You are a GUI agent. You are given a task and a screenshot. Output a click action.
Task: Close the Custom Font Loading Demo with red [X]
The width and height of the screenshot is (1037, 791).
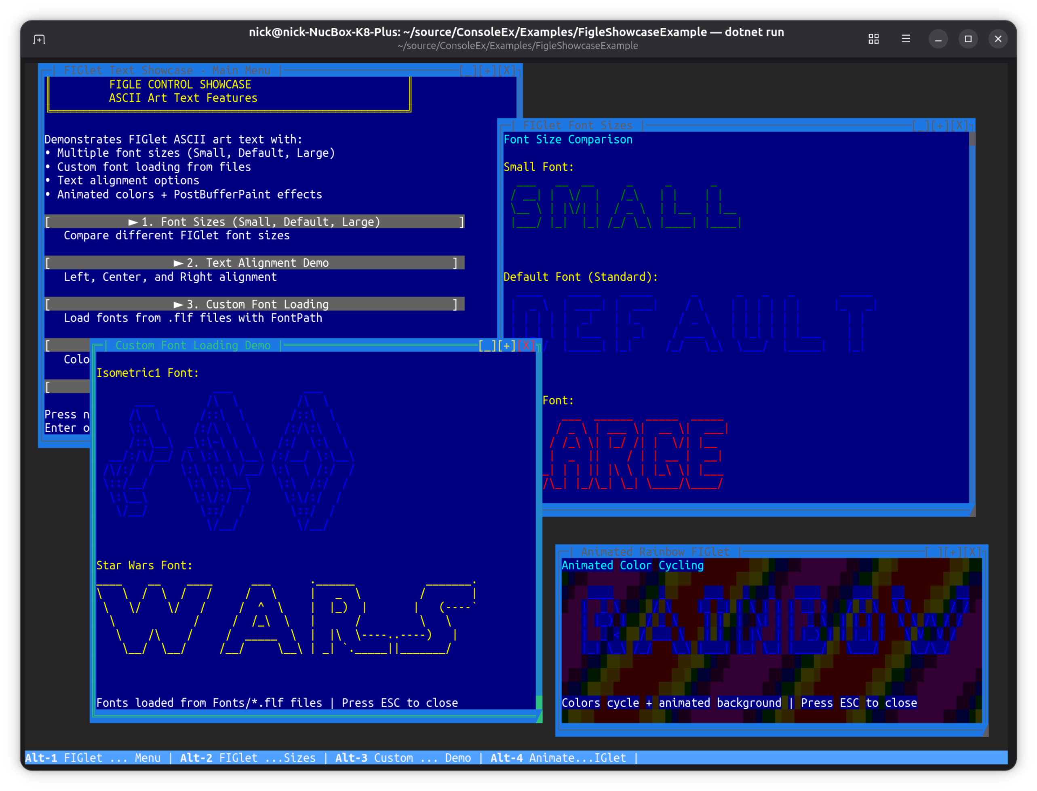point(527,345)
